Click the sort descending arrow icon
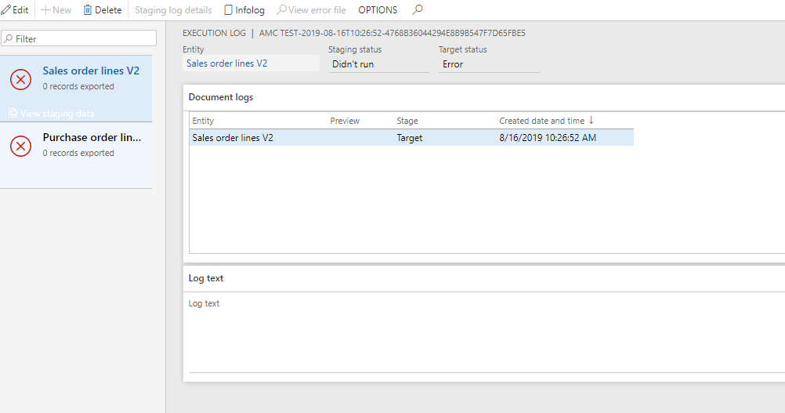Screen dimensions: 785x413 click(591, 120)
